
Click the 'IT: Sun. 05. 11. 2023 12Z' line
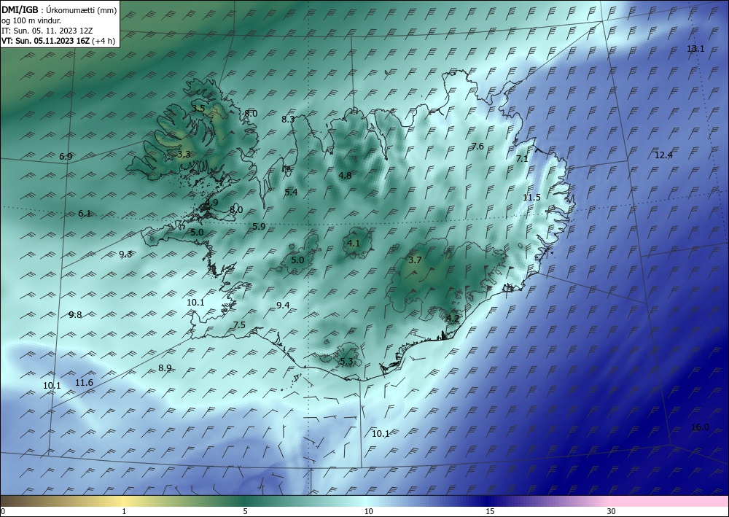[47, 31]
